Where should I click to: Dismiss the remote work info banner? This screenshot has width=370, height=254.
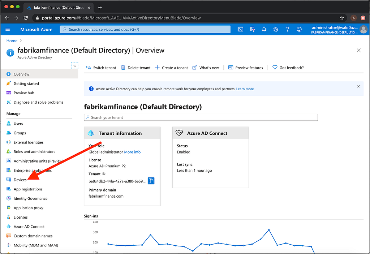tap(358, 86)
